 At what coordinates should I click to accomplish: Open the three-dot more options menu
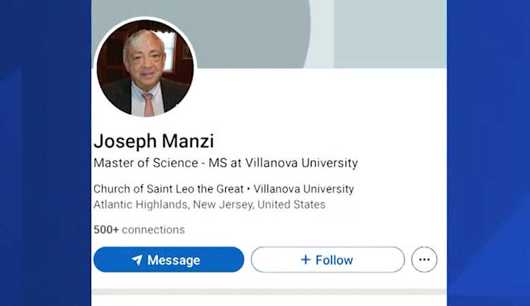(424, 259)
